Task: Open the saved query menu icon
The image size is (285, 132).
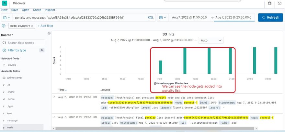Action: (6, 17)
